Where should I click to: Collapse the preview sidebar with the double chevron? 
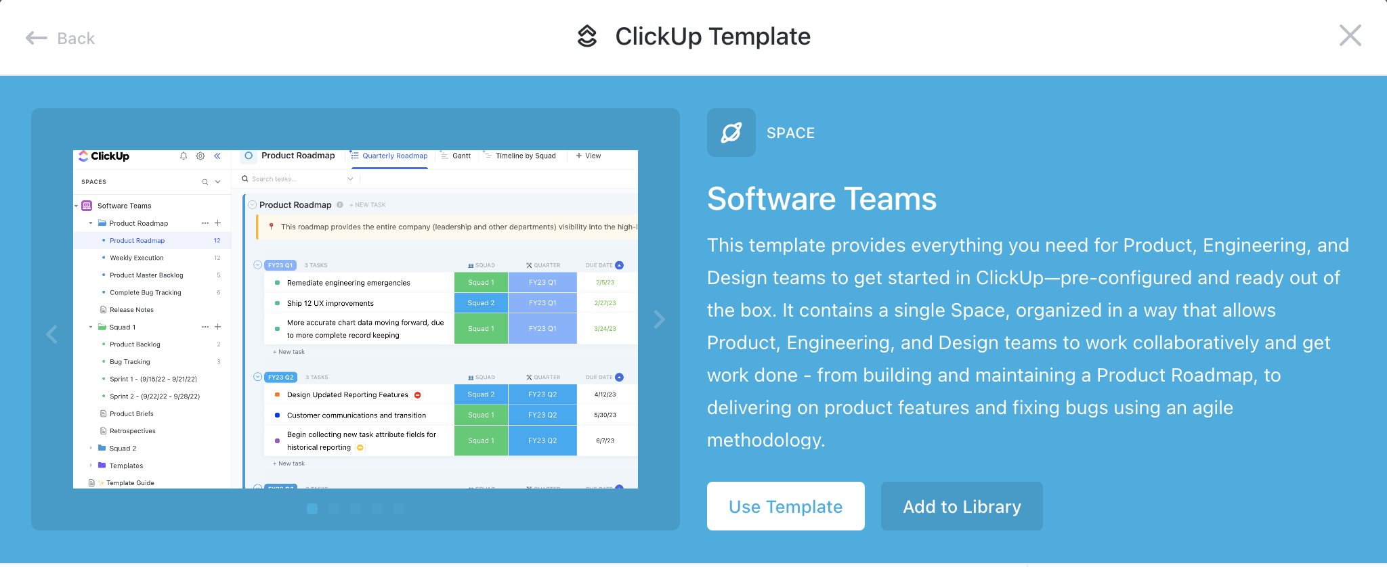217,156
